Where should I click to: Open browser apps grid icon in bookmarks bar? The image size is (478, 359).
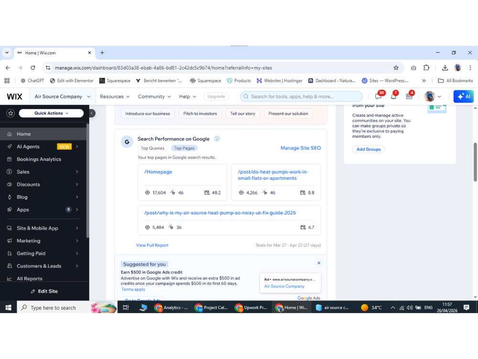tap(7, 80)
